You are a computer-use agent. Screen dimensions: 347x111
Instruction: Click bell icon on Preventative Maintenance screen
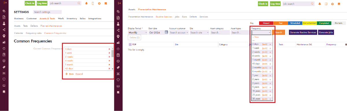(x=320, y=4)
